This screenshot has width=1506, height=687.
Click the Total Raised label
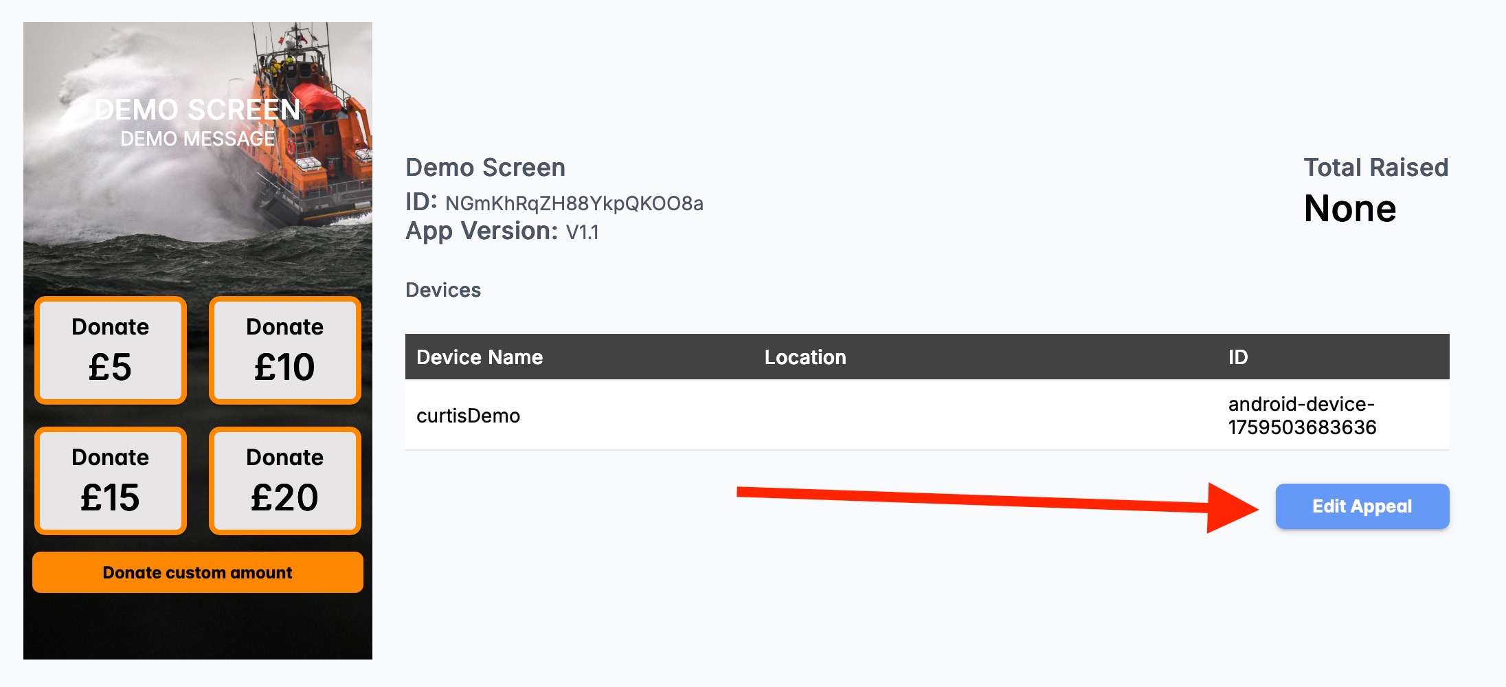pos(1375,168)
